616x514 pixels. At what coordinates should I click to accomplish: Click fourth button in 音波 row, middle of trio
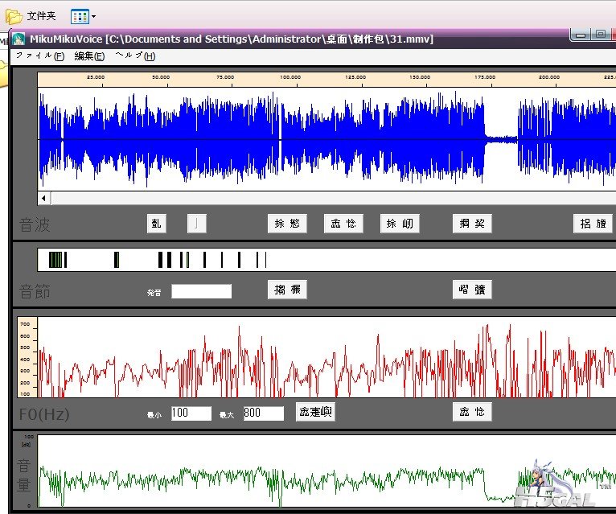coord(343,224)
